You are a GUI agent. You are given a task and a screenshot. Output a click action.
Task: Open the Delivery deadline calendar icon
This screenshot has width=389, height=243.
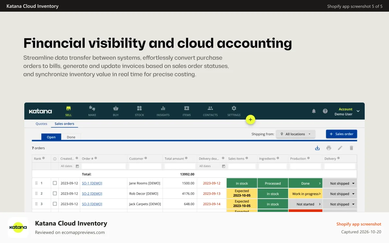point(223,166)
